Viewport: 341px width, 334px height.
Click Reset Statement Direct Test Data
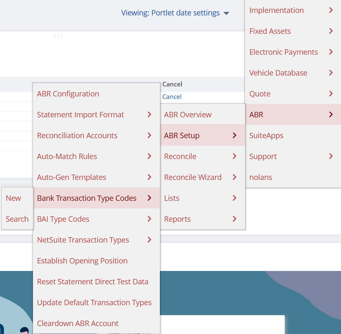[93, 282]
